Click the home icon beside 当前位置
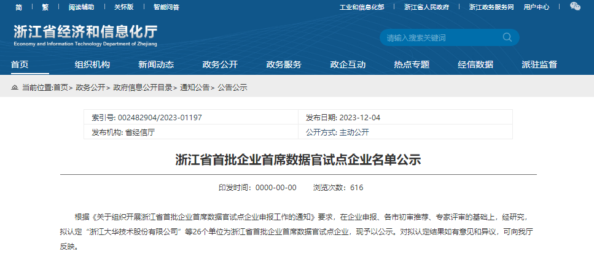The height and width of the screenshot is (254, 594). [15, 88]
